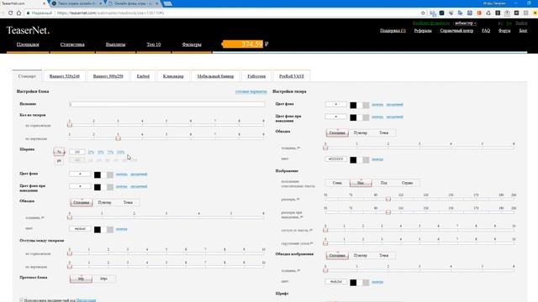The height and width of the screenshot is (302, 538).
Task: Switch to the Fullscreen tab
Action: [256, 76]
